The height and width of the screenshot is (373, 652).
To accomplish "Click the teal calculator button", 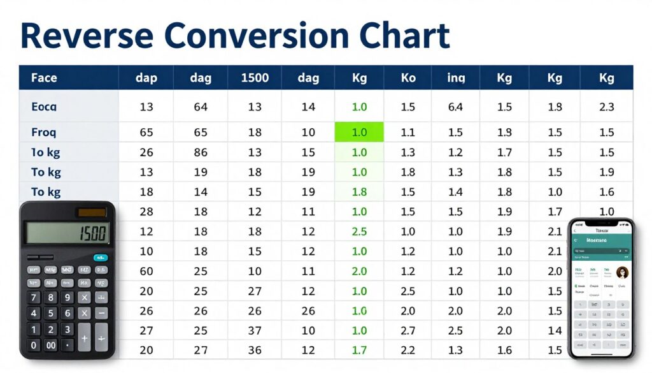I will tap(100, 258).
